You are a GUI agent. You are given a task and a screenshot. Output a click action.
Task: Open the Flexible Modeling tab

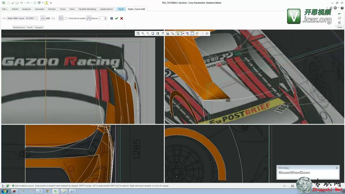click(x=87, y=9)
